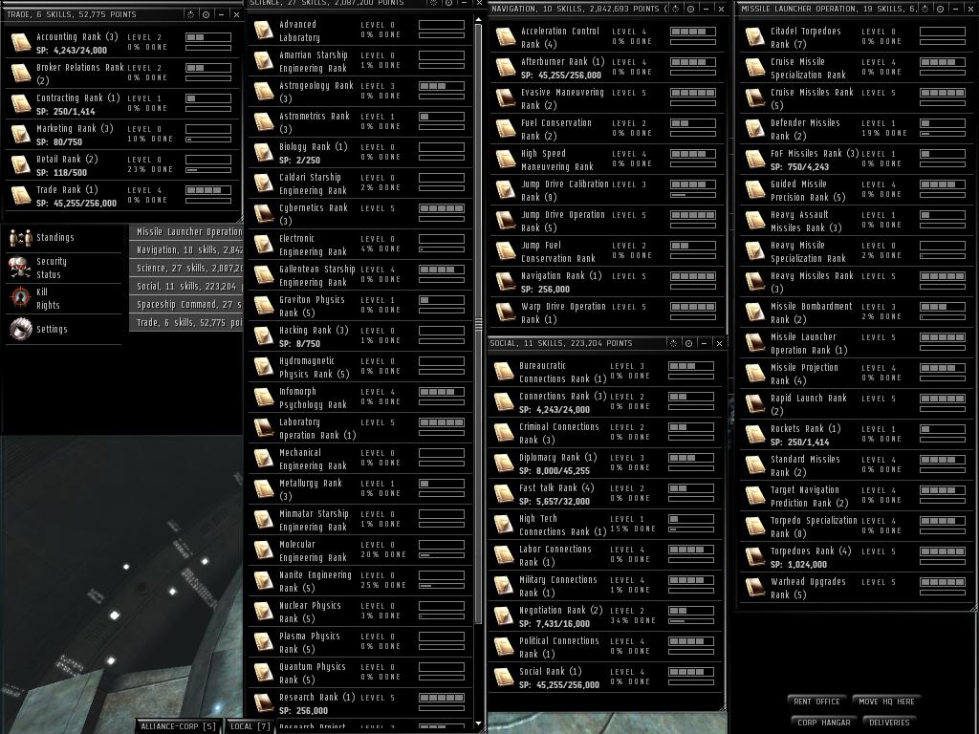Select the Missile Bombardment Rank (2) row text
Screen dimensions: 979x734
811,313
